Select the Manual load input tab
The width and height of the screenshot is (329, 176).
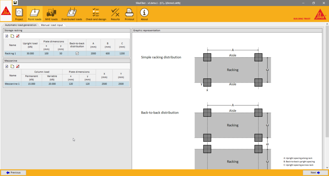(x=52, y=25)
